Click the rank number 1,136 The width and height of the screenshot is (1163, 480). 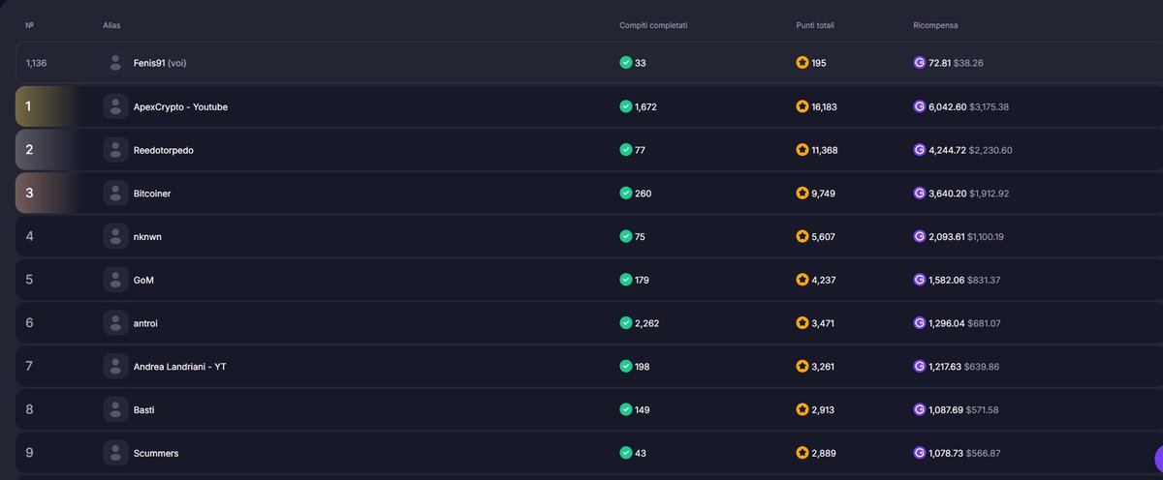[x=36, y=63]
